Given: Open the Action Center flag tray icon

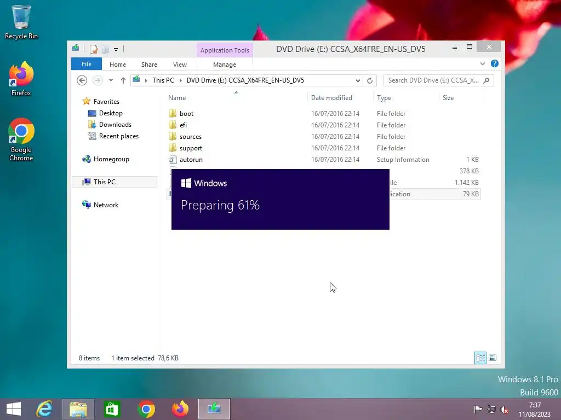Looking at the screenshot, I should point(478,410).
